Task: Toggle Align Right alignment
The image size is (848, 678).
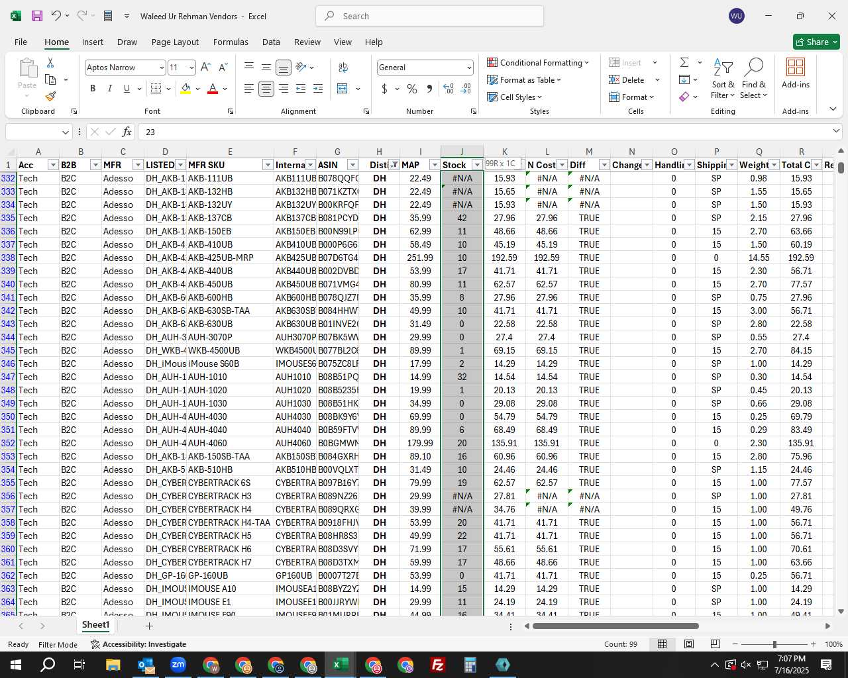Action: 284,88
